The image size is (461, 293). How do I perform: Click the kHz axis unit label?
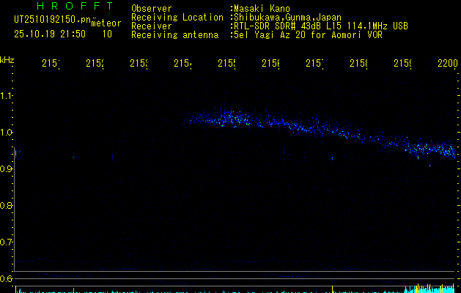[x=7, y=59]
